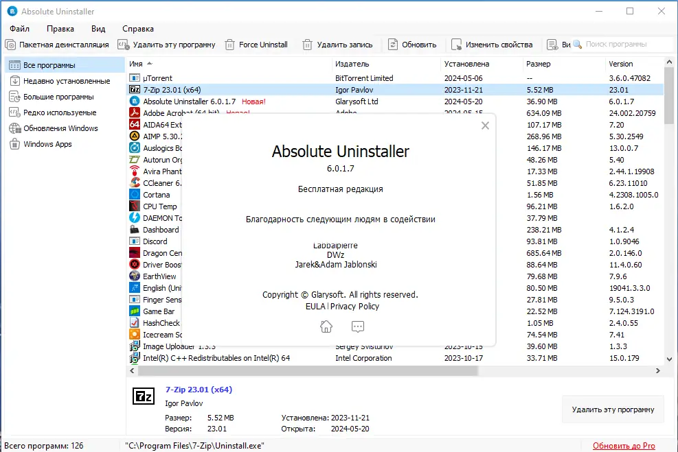Click the µTorrent program icon in list
This screenshot has height=452, width=678.
coord(135,78)
